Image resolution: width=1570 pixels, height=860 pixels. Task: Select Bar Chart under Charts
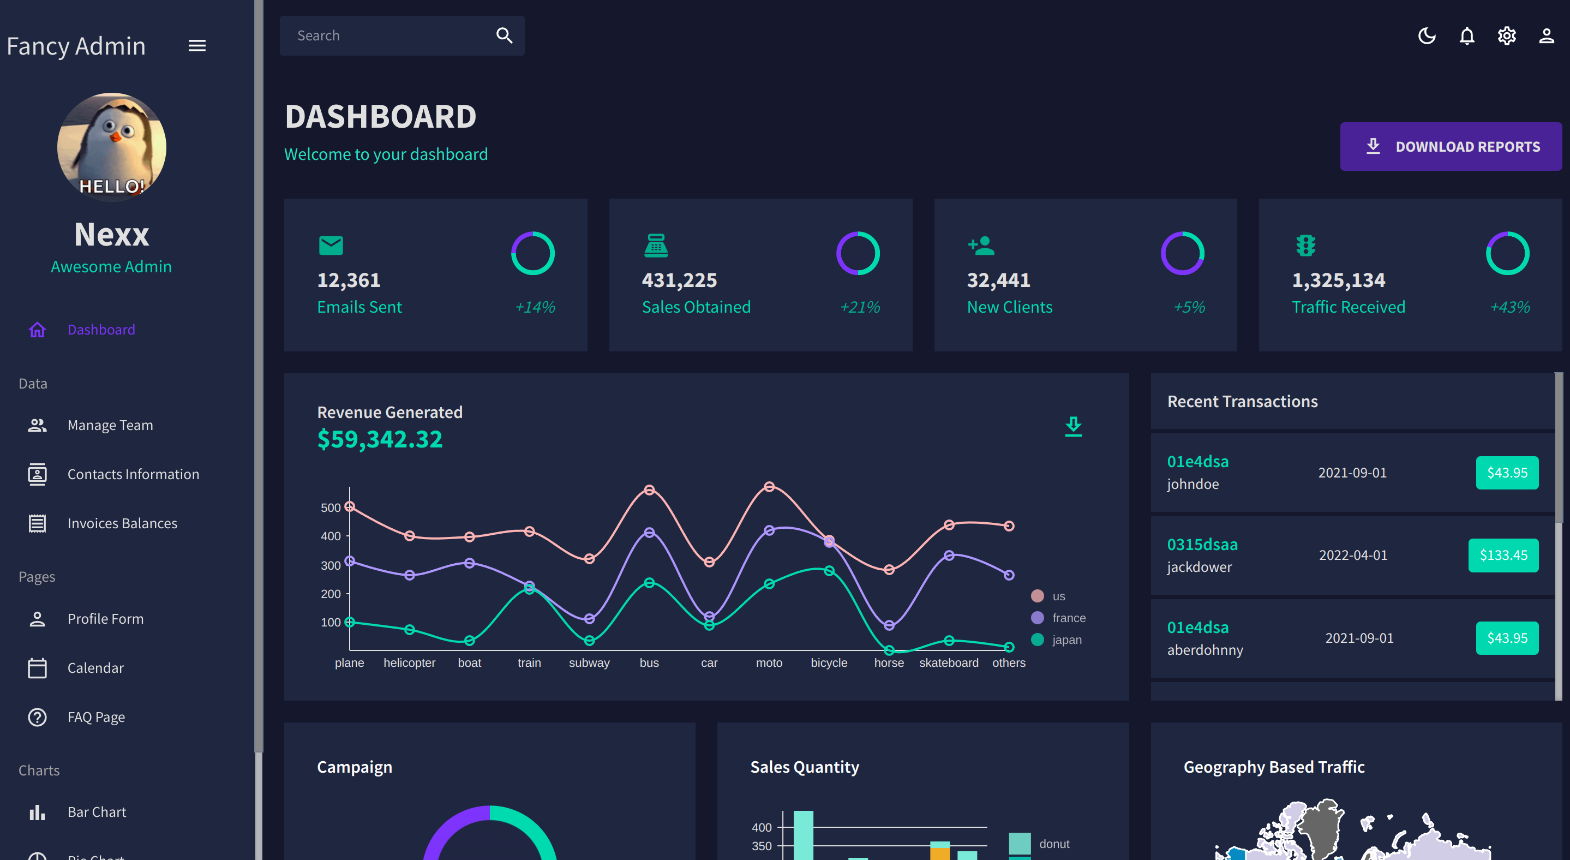tap(97, 811)
